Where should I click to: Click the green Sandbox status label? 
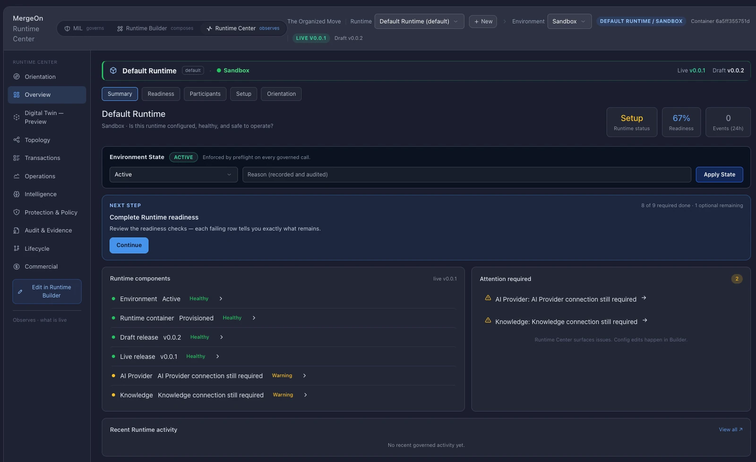[233, 70]
